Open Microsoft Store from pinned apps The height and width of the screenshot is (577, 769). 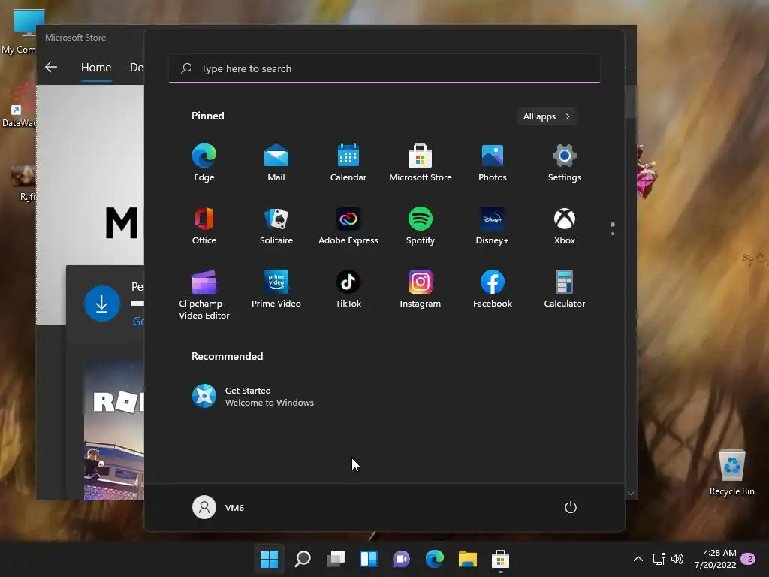pyautogui.click(x=421, y=163)
